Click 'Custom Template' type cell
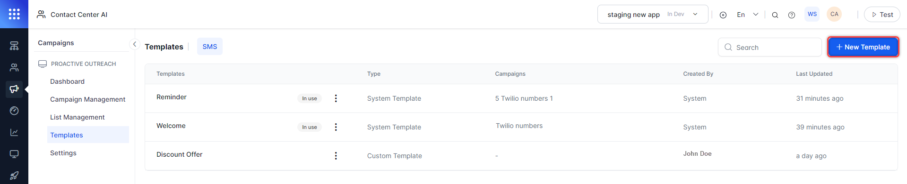This screenshot has width=907, height=184. [x=395, y=156]
